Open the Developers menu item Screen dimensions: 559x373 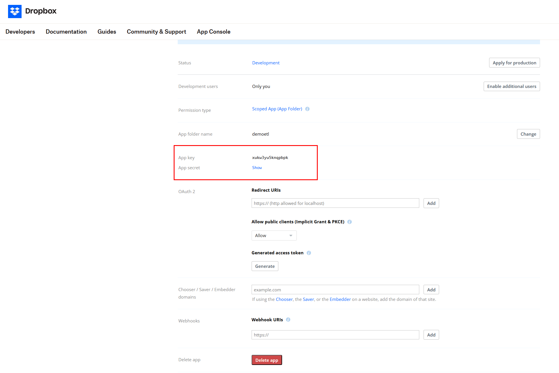tap(20, 32)
